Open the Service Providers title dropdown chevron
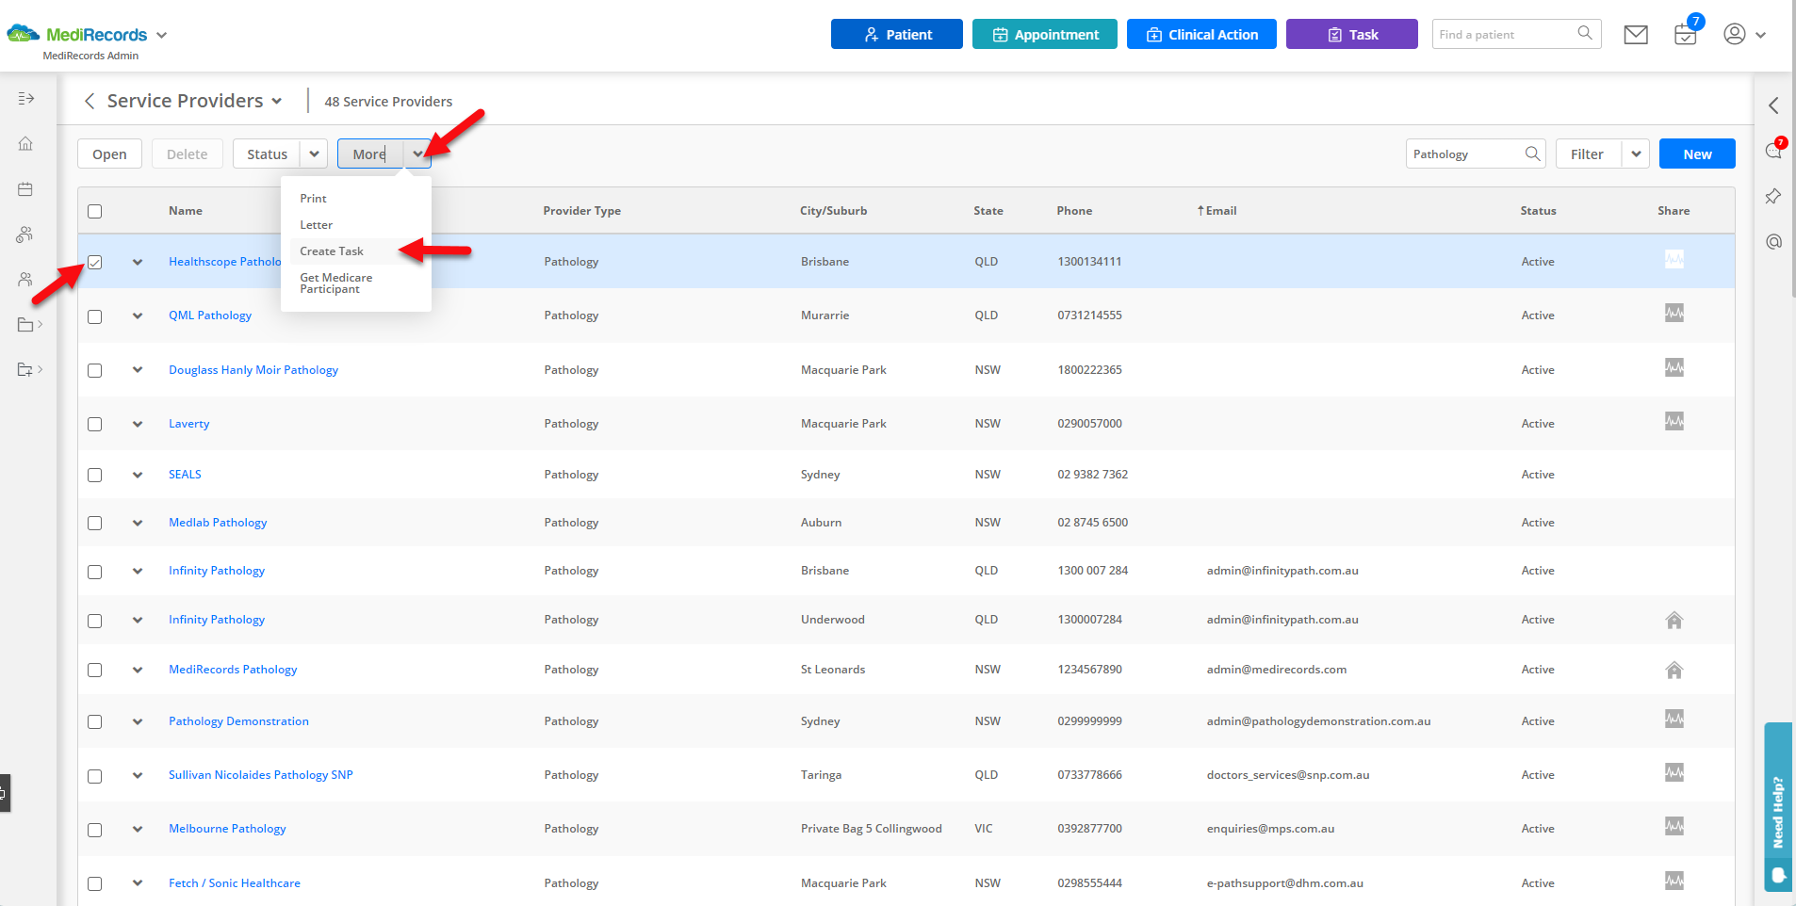This screenshot has width=1796, height=906. pyautogui.click(x=276, y=101)
